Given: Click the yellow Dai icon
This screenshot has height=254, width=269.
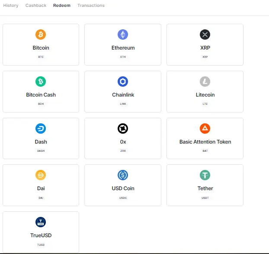Looking at the screenshot, I should (41, 175).
